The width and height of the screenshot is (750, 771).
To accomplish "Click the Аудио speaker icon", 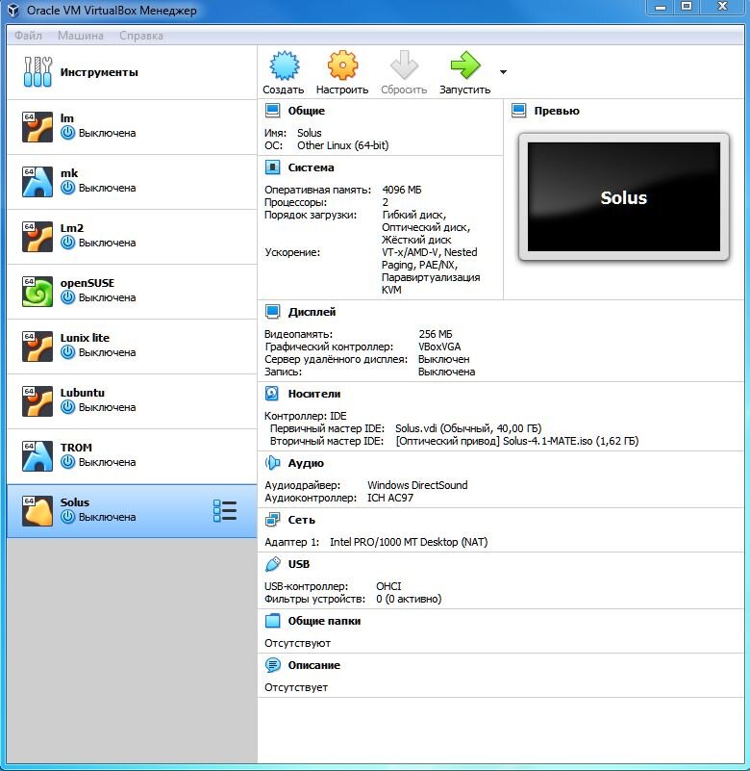I will pyautogui.click(x=272, y=463).
